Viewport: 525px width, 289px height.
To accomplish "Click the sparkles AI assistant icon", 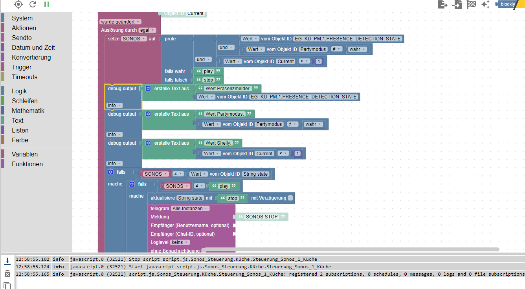I will point(485,4).
